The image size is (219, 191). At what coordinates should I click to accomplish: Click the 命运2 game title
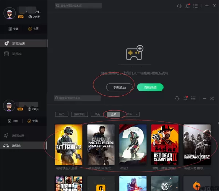click(x=124, y=168)
